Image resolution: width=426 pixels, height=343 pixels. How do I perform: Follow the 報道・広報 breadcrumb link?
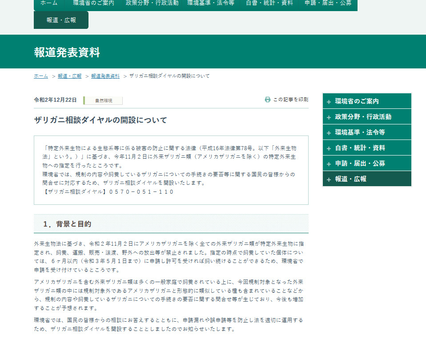pyautogui.click(x=69, y=76)
